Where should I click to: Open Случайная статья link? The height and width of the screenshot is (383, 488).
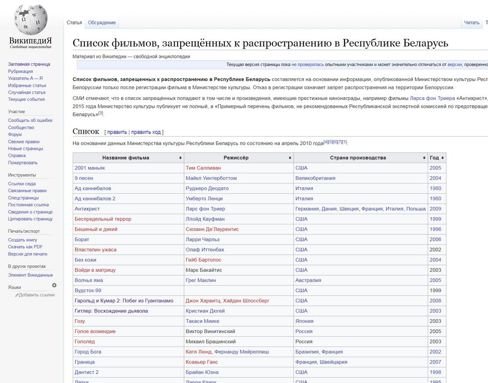[27, 92]
